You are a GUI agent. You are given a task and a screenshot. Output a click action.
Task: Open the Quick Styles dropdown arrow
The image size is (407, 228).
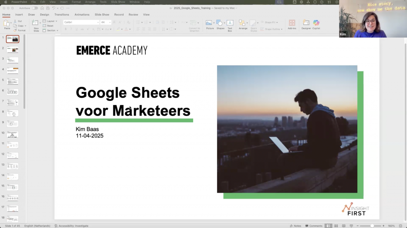258,23
